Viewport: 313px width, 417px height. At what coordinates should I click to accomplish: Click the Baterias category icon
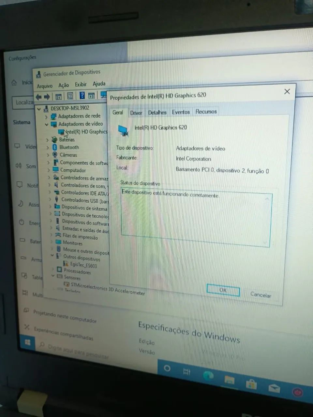tap(55, 140)
